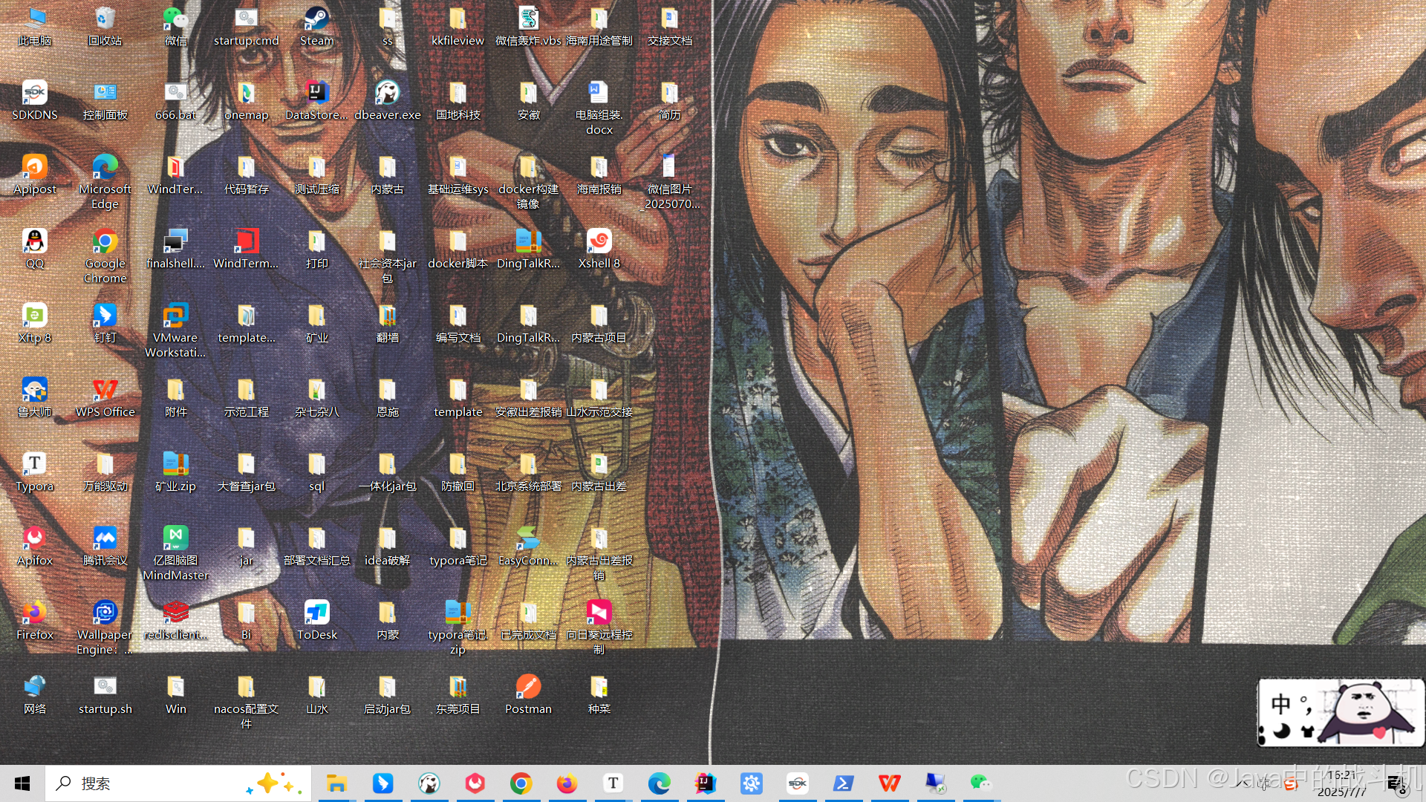Open the Steam desktop shortcut
This screenshot has width=1426, height=802.
[x=316, y=20]
